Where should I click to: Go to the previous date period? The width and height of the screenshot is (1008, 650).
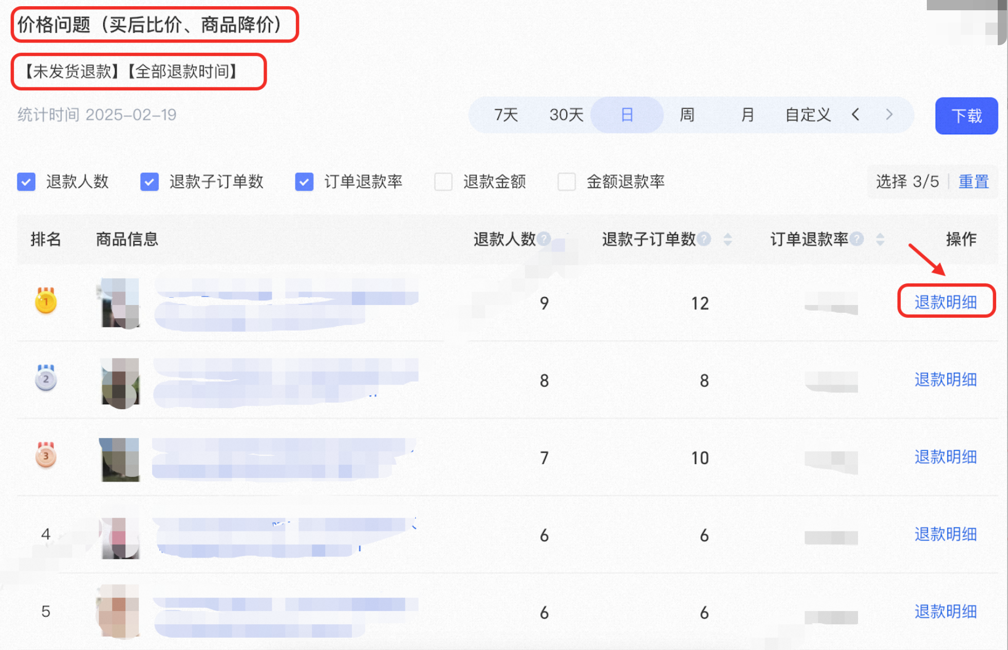855,114
